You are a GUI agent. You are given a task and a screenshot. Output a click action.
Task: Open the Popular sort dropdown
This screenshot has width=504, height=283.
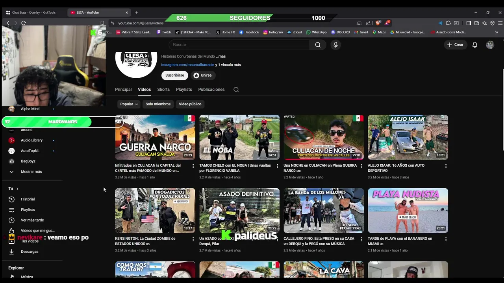(129, 104)
